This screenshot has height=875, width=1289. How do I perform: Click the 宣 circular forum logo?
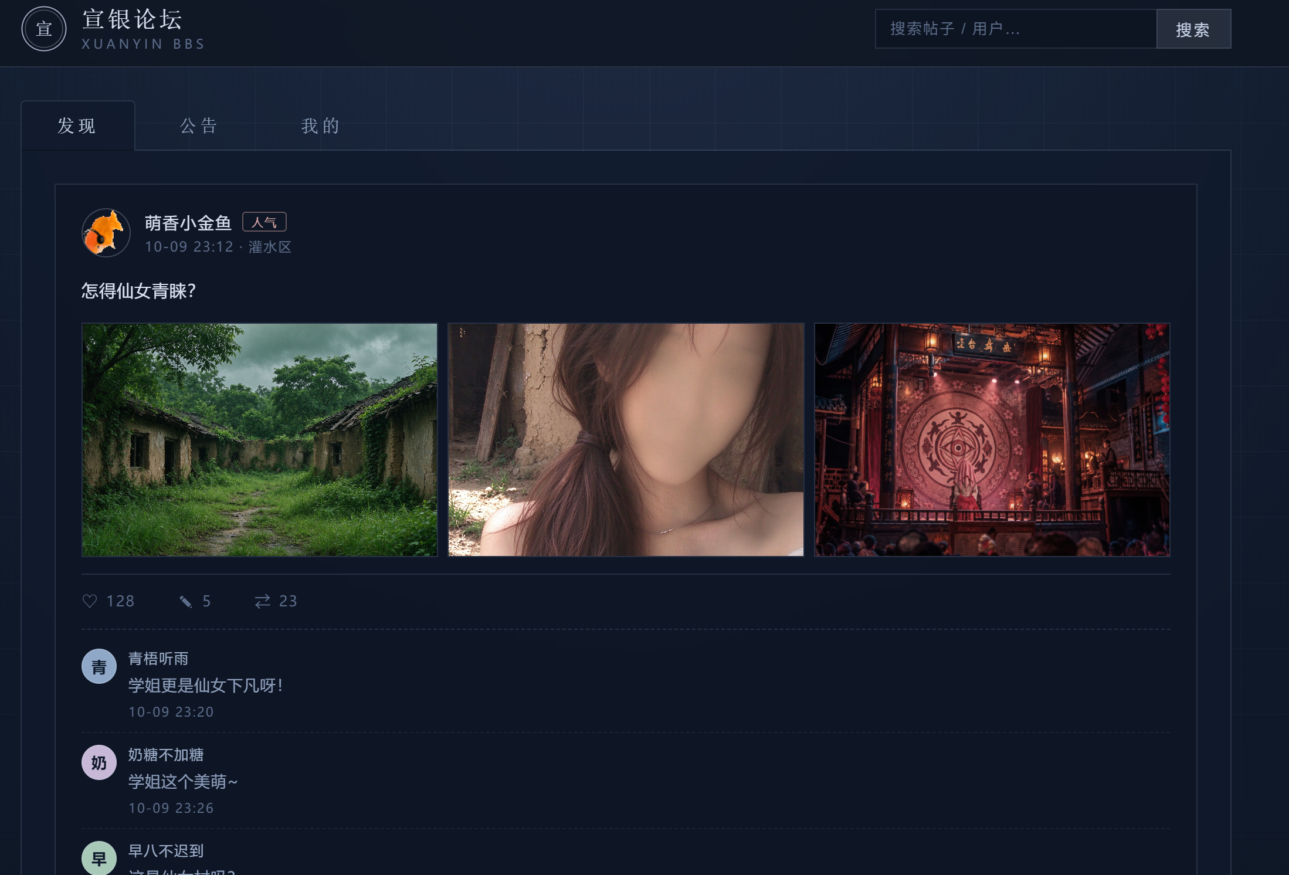(44, 29)
